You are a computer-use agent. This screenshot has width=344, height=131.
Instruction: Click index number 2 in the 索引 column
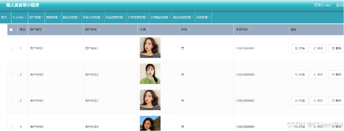(20, 74)
